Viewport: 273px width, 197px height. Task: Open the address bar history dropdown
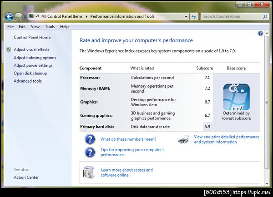[186, 17]
